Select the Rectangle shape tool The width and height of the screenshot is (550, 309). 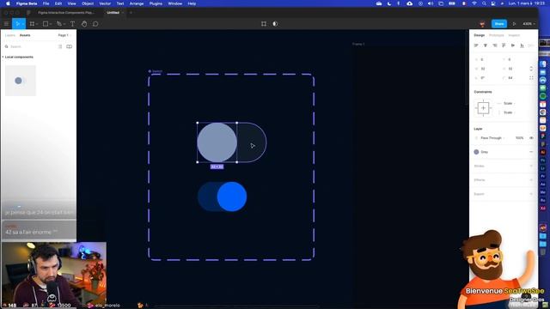click(46, 24)
